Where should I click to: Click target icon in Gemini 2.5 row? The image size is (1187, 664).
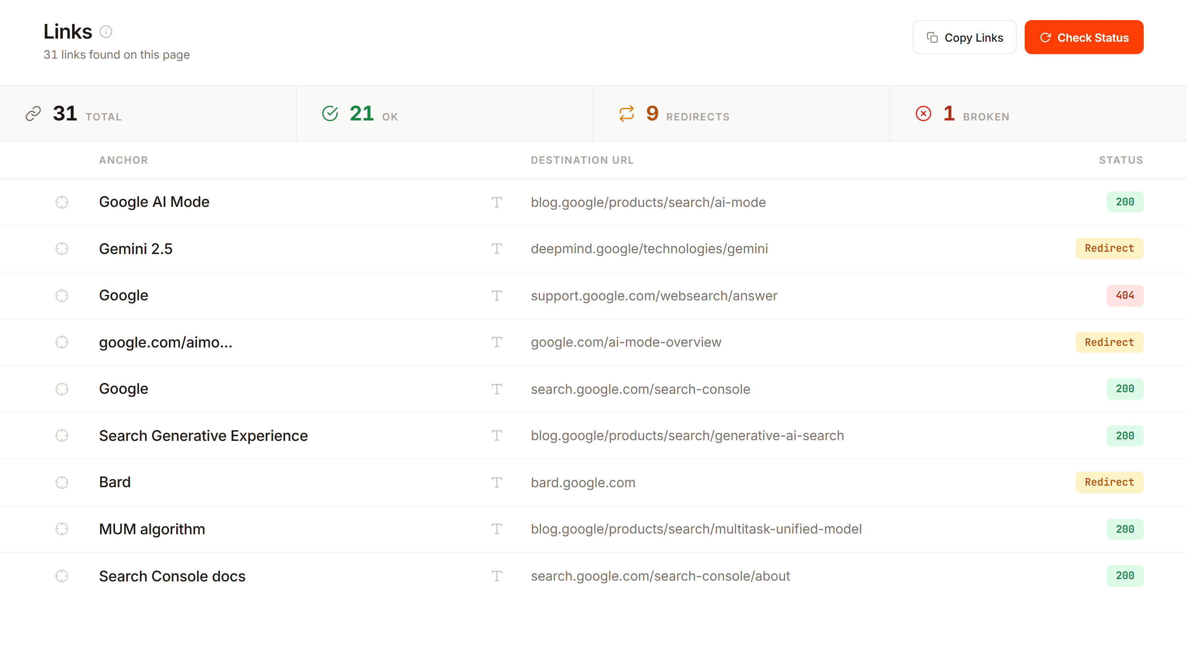tap(62, 249)
